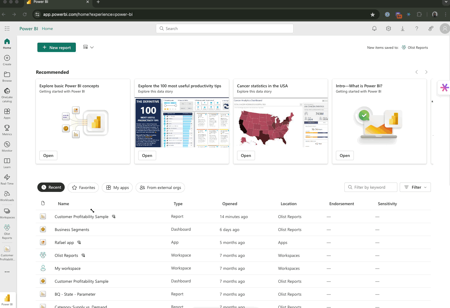Switch to the Favorites tab

click(x=84, y=188)
